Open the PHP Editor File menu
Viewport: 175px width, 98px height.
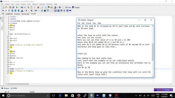(2, 4)
